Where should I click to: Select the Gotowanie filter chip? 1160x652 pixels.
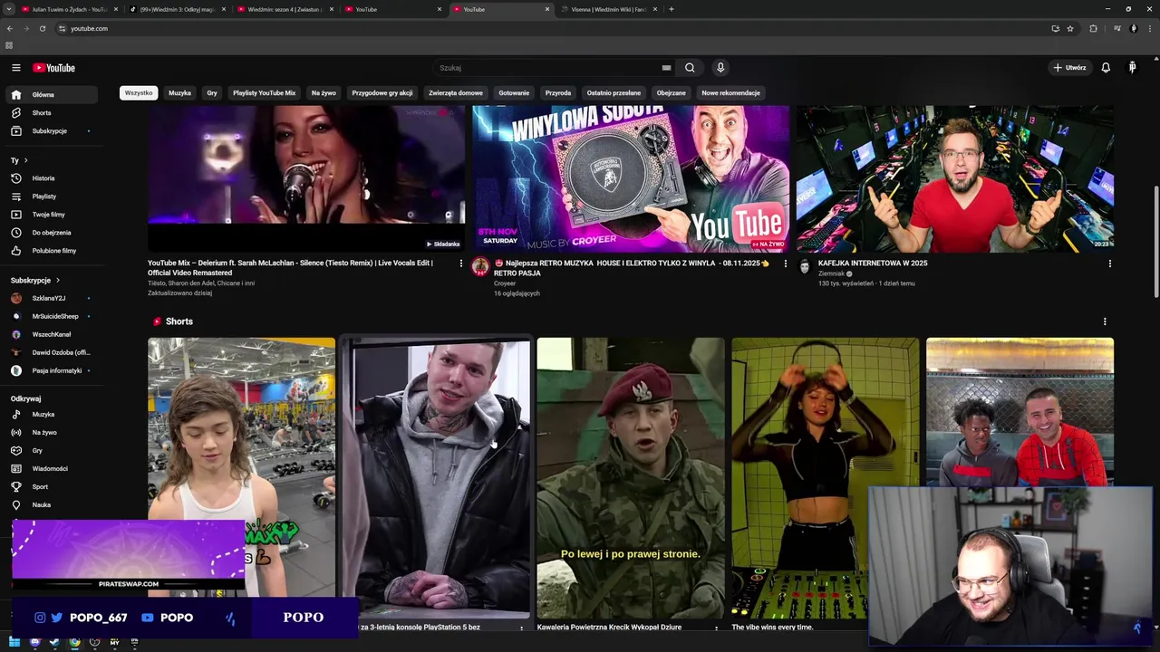514,93
